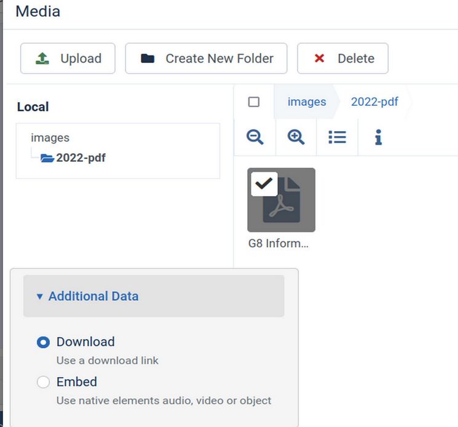
Task: Open the images breadcrumb link
Action: pyautogui.click(x=307, y=102)
